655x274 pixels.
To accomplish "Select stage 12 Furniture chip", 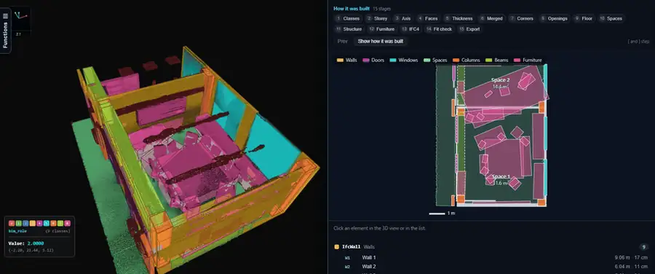I will [x=382, y=29].
